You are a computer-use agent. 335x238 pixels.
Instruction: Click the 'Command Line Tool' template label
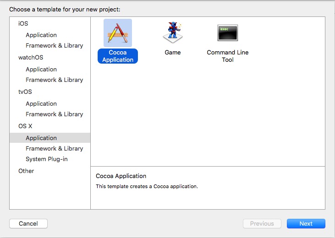[x=228, y=56]
